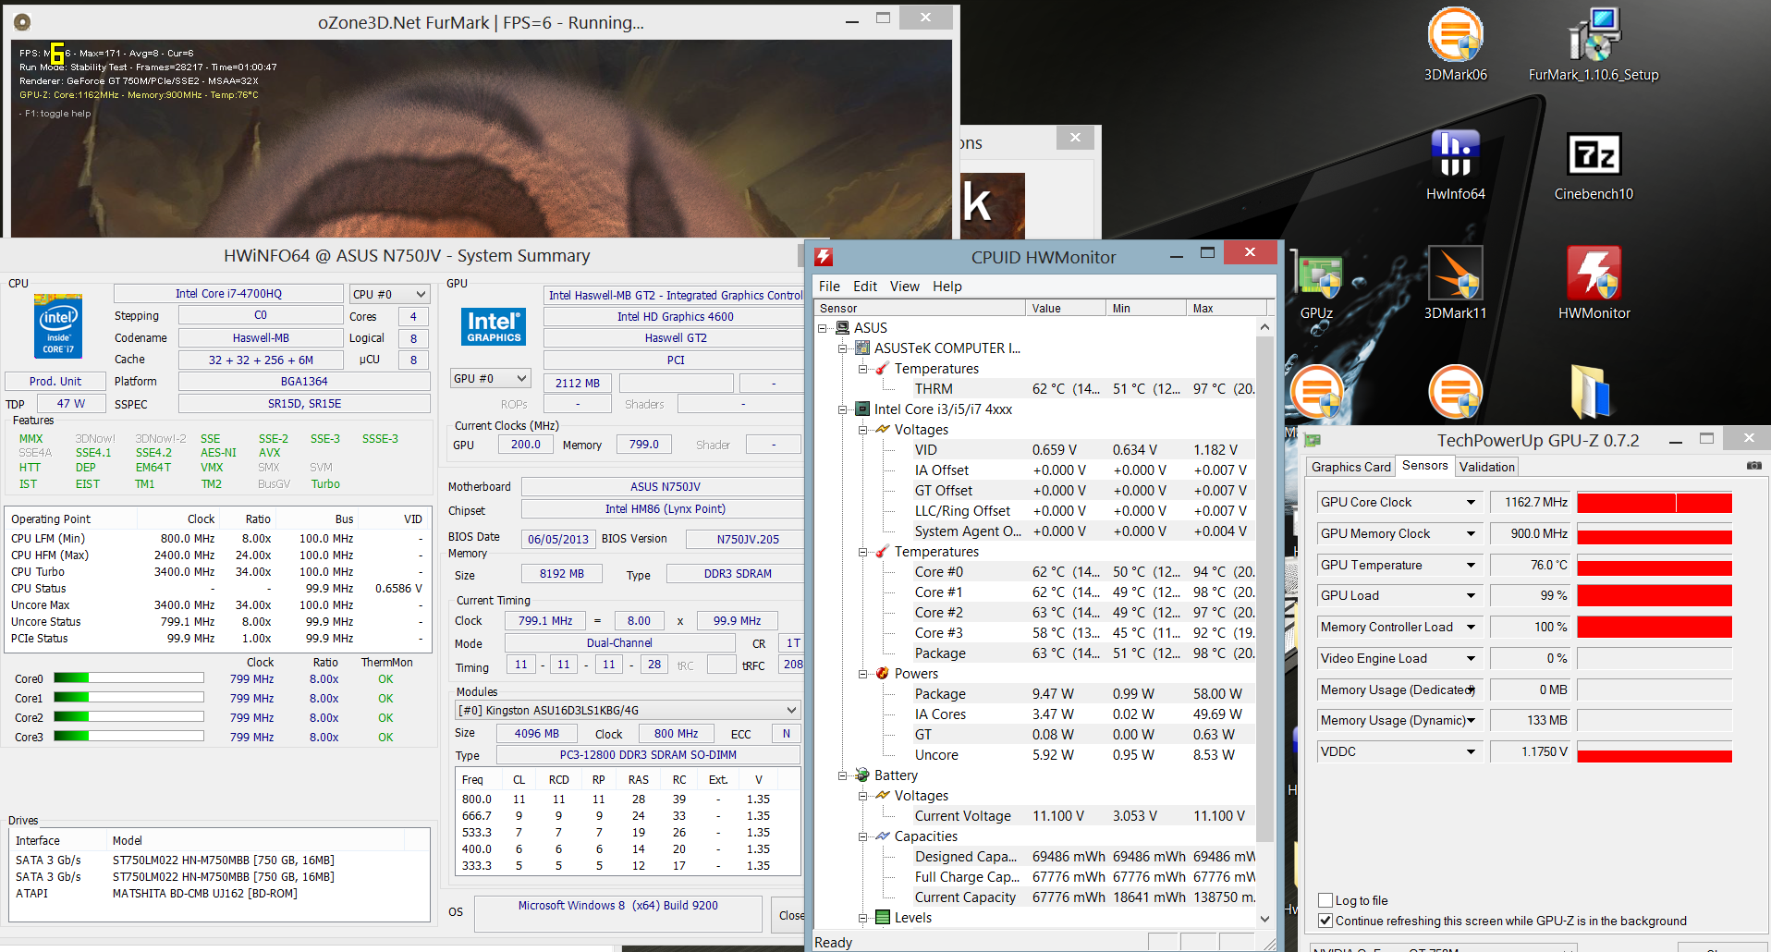
Task: Click the VDDC red graph
Action: (1654, 752)
